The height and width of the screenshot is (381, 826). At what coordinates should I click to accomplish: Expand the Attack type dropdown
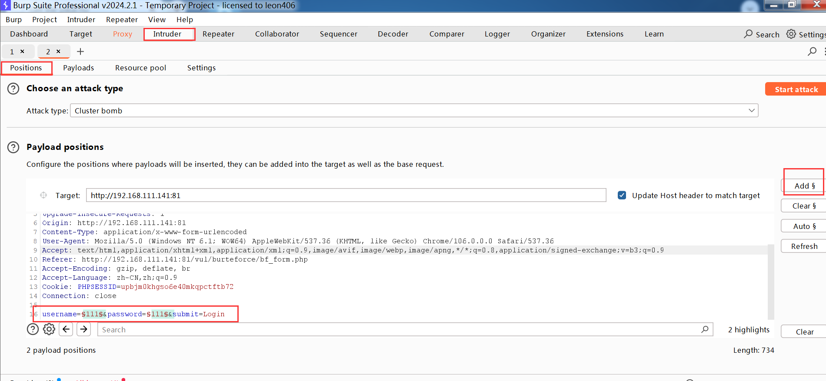tap(751, 110)
